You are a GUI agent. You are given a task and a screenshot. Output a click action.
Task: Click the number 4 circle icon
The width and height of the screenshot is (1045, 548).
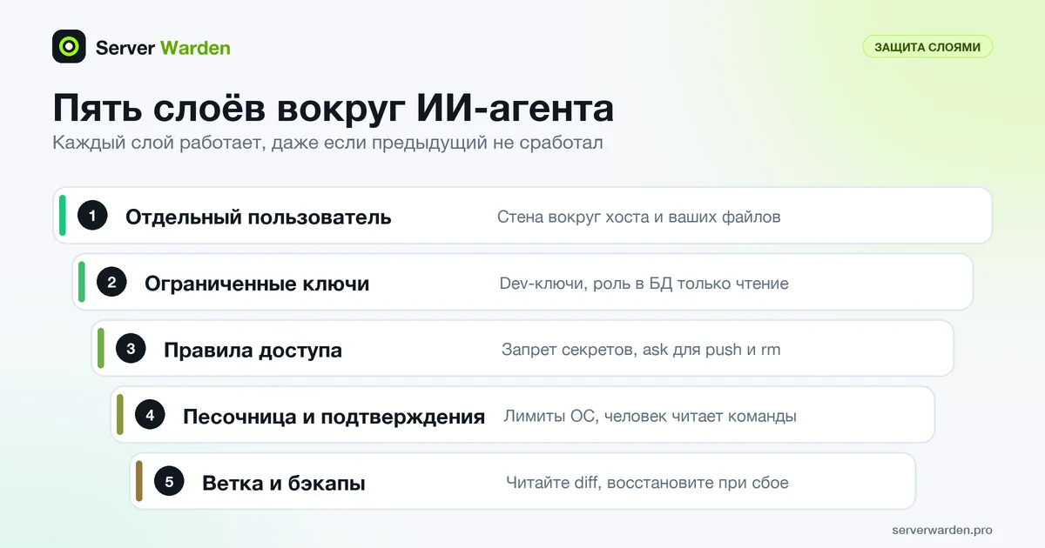coord(150,416)
